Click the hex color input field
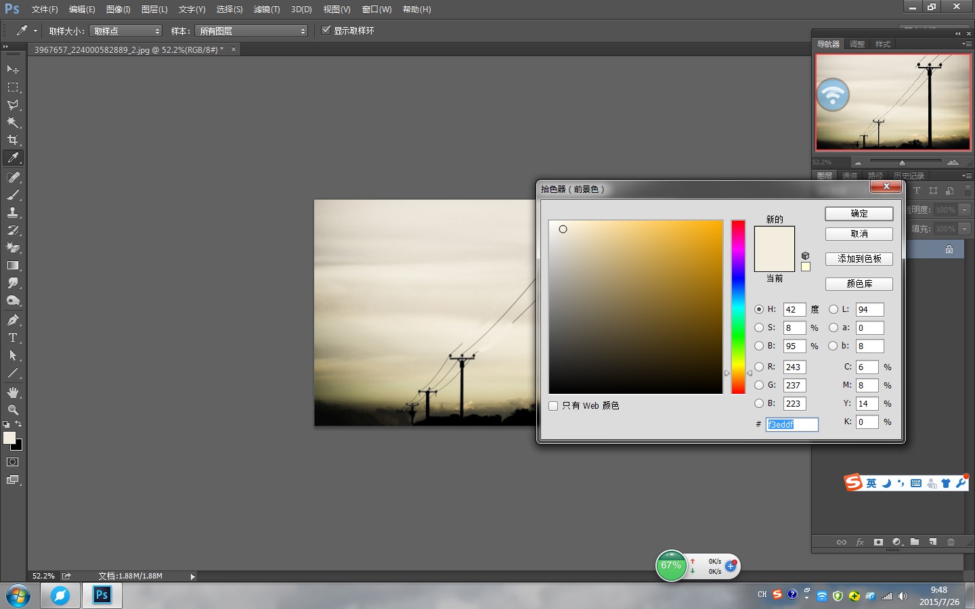The width and height of the screenshot is (975, 609). (x=792, y=424)
